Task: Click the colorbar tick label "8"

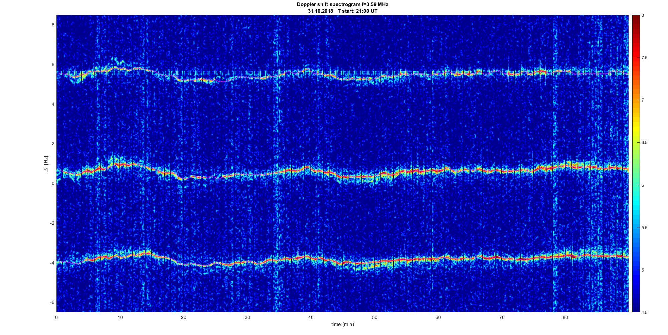Action: point(643,15)
